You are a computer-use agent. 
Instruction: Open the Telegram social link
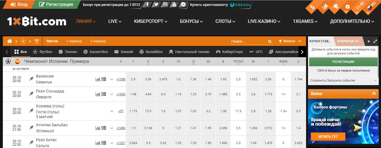pos(184,5)
